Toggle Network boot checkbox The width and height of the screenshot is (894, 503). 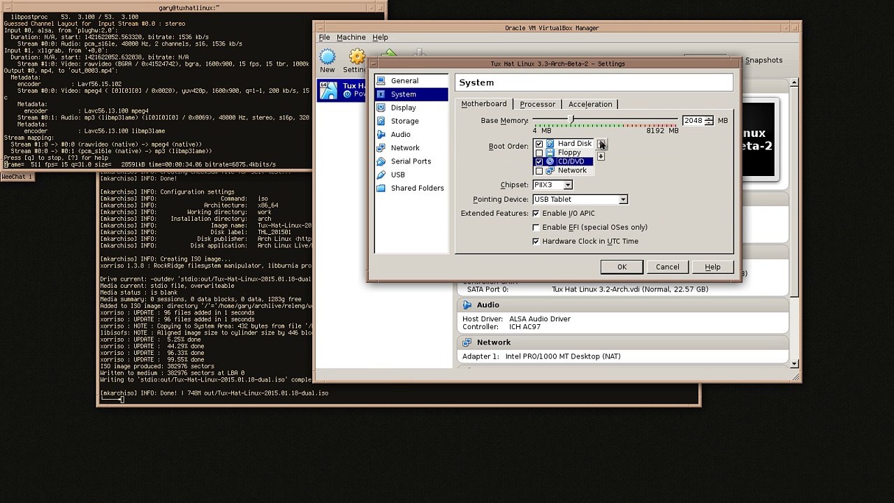[x=538, y=170]
